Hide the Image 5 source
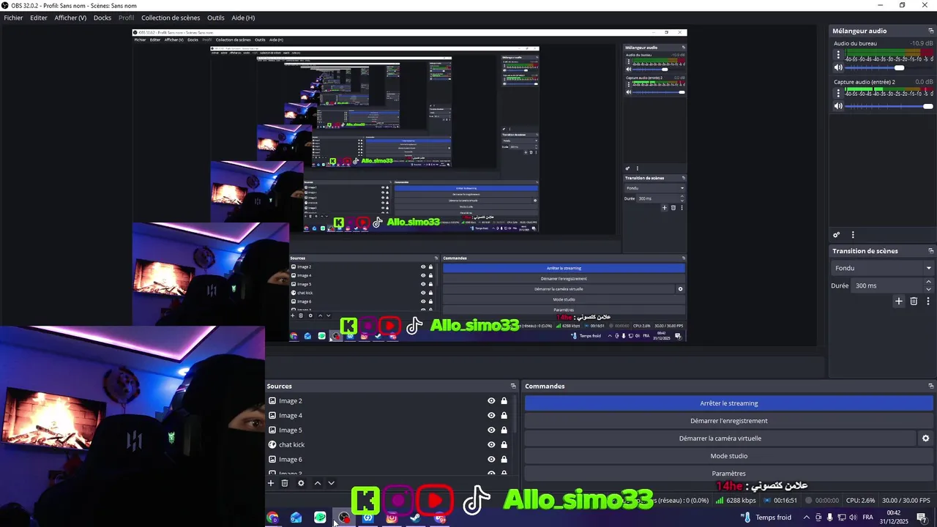This screenshot has width=937, height=527. coord(491,430)
